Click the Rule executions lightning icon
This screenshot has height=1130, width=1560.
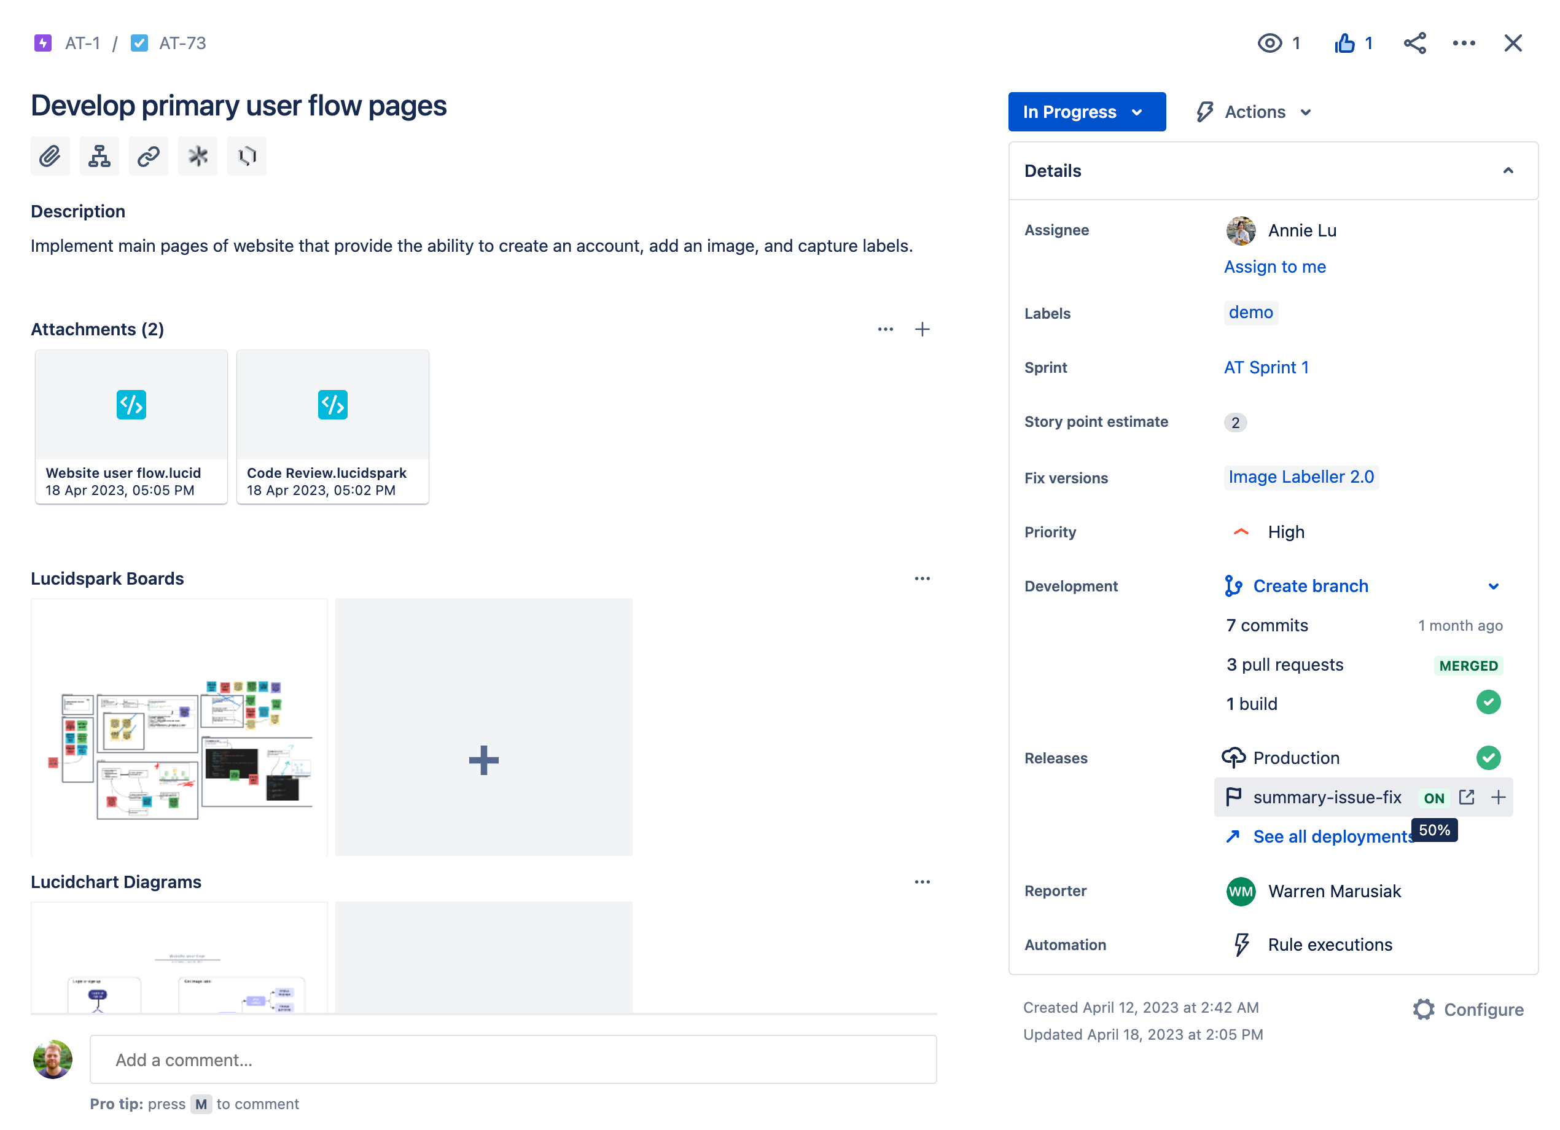(x=1241, y=945)
